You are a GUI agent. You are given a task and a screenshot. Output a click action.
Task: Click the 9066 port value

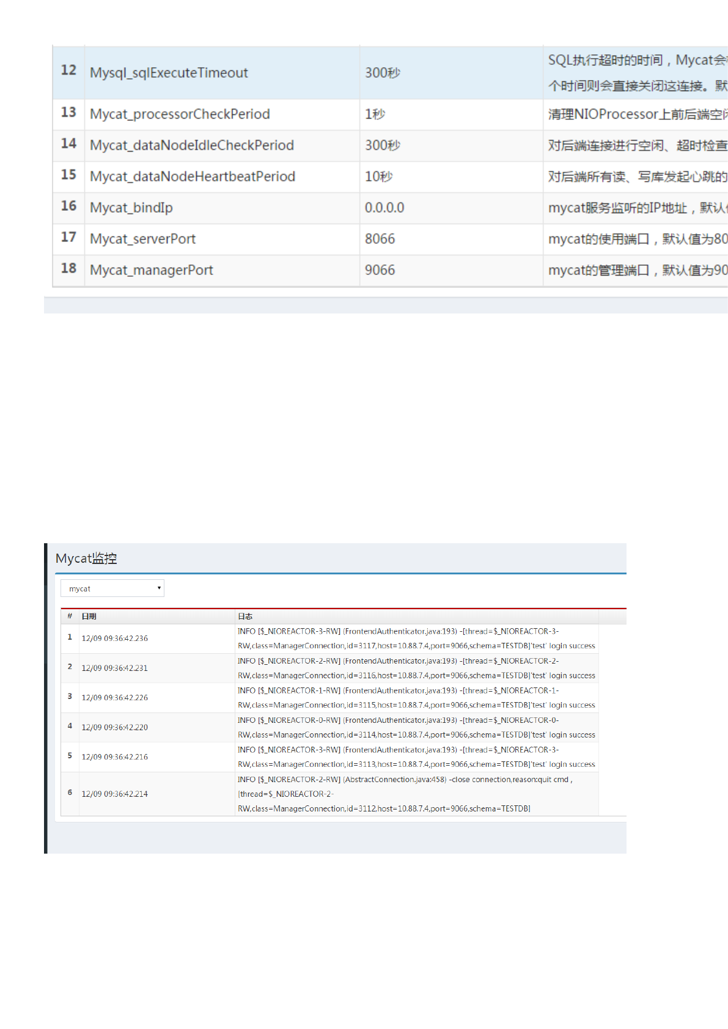[380, 270]
